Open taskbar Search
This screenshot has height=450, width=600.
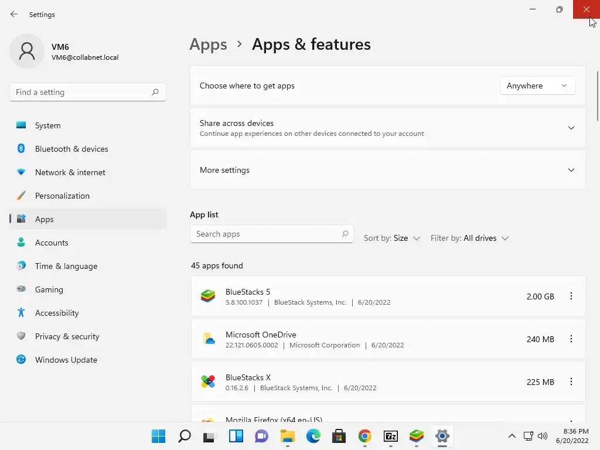185,436
